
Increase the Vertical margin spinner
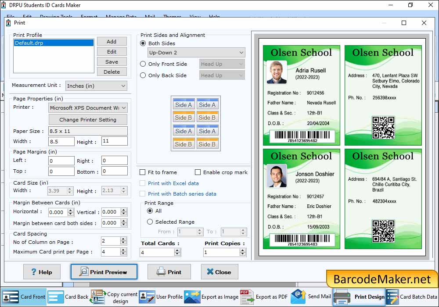(x=123, y=210)
